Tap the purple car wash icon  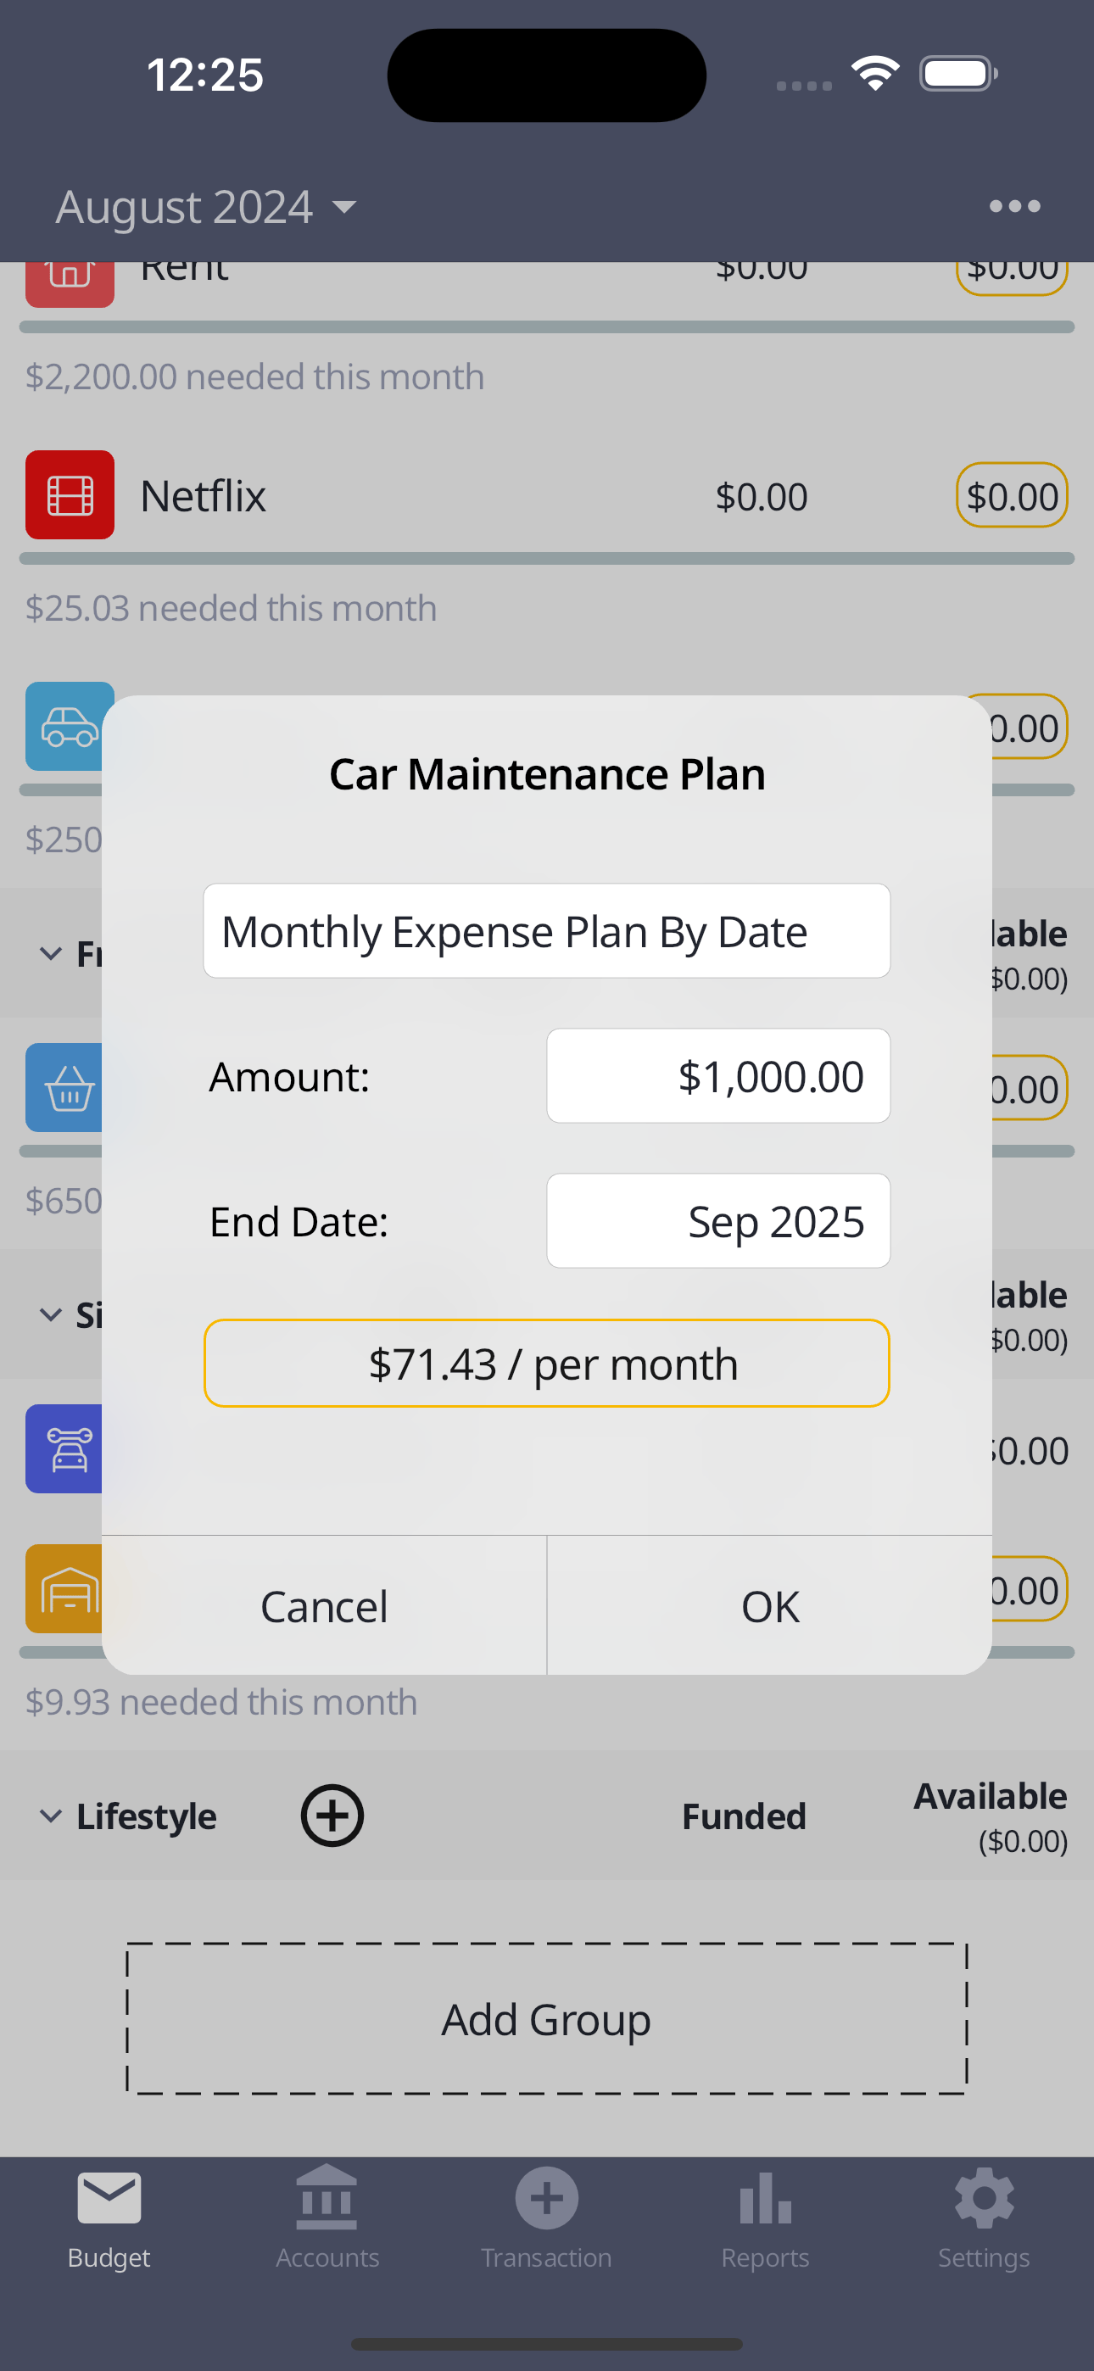64,1448
